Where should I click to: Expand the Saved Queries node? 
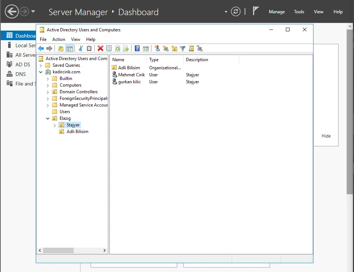click(x=41, y=66)
